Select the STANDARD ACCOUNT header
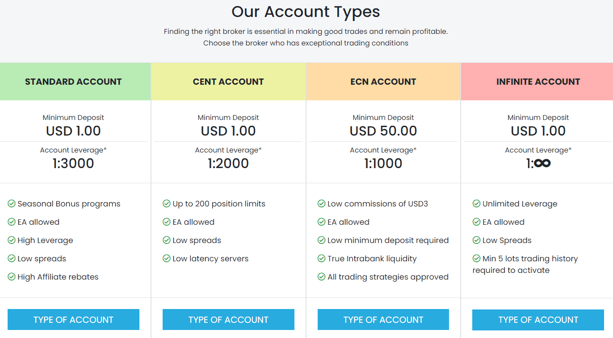Screen dimensions: 613x338 point(73,82)
